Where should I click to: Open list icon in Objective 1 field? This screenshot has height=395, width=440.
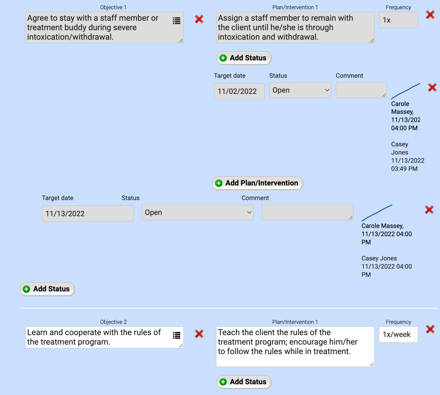pyautogui.click(x=177, y=21)
